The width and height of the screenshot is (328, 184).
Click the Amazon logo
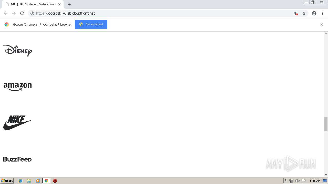[17, 87]
